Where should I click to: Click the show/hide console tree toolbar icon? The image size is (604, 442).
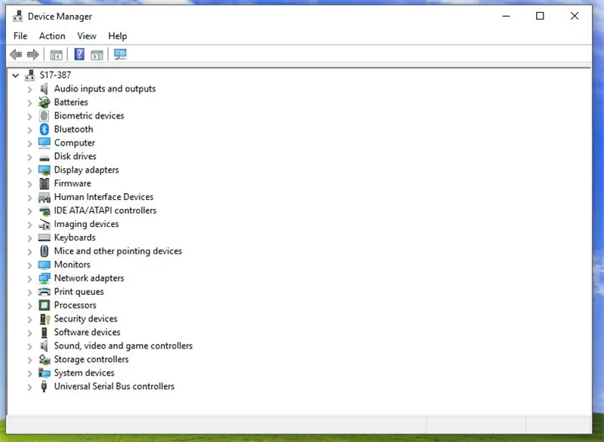(x=56, y=55)
